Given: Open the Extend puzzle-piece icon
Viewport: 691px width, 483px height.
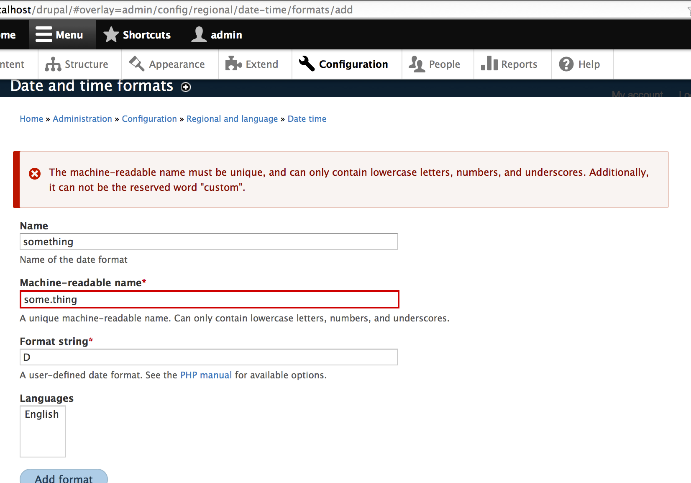Looking at the screenshot, I should pos(234,64).
